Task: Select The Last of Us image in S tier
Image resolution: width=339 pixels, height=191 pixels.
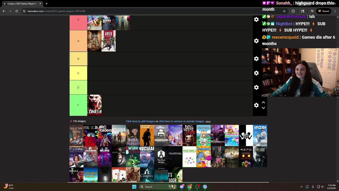Action: pyautogui.click(x=109, y=23)
